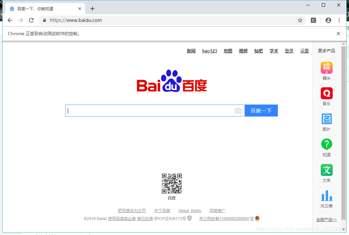Open a new tab with the plus button
This screenshot has width=349, height=235.
pyautogui.click(x=92, y=9)
